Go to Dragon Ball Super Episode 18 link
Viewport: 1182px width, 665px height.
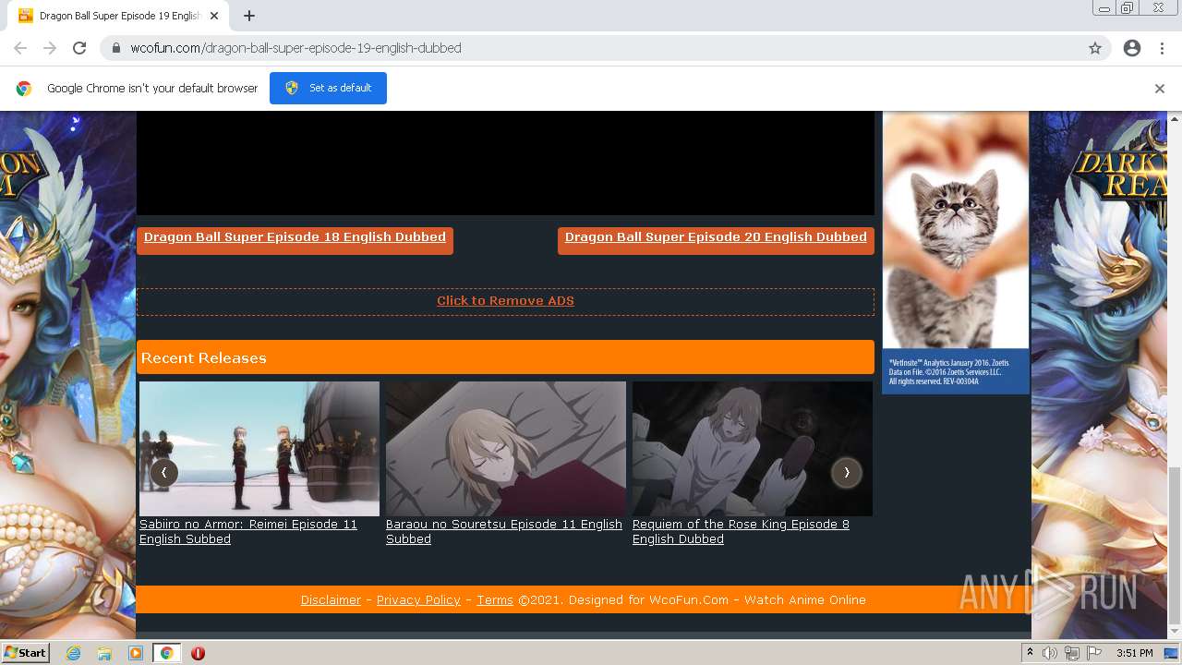[x=295, y=237]
